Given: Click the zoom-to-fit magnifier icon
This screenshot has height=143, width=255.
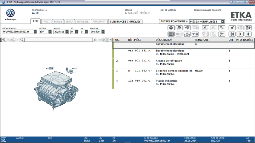Looking at the screenshot, I should click(x=13, y=40).
